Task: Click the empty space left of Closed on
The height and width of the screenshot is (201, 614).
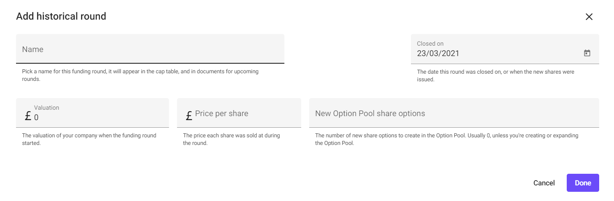Action: [x=347, y=49]
